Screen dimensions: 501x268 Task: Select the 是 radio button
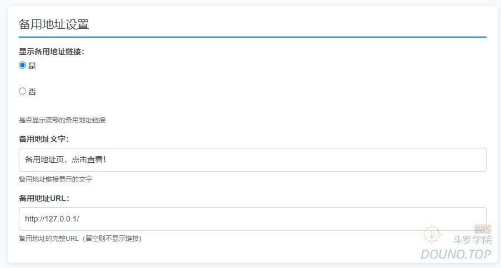click(23, 65)
